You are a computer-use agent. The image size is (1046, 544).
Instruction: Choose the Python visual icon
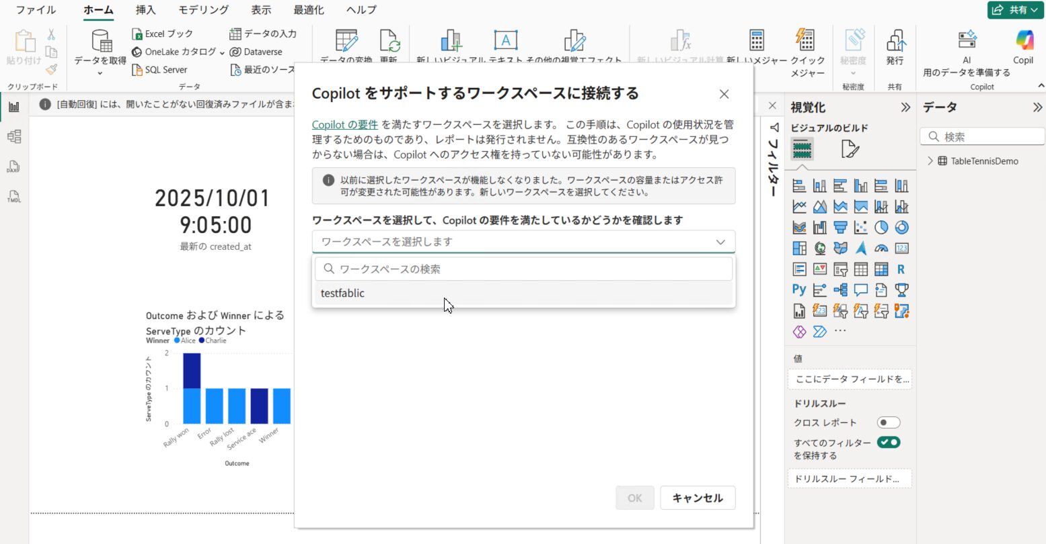(799, 289)
